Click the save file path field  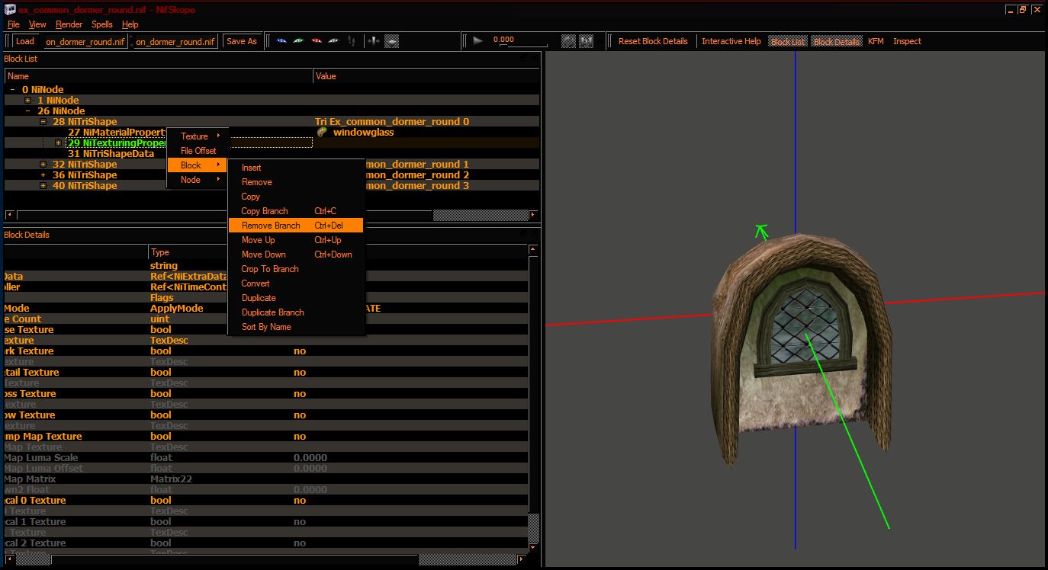pos(175,41)
